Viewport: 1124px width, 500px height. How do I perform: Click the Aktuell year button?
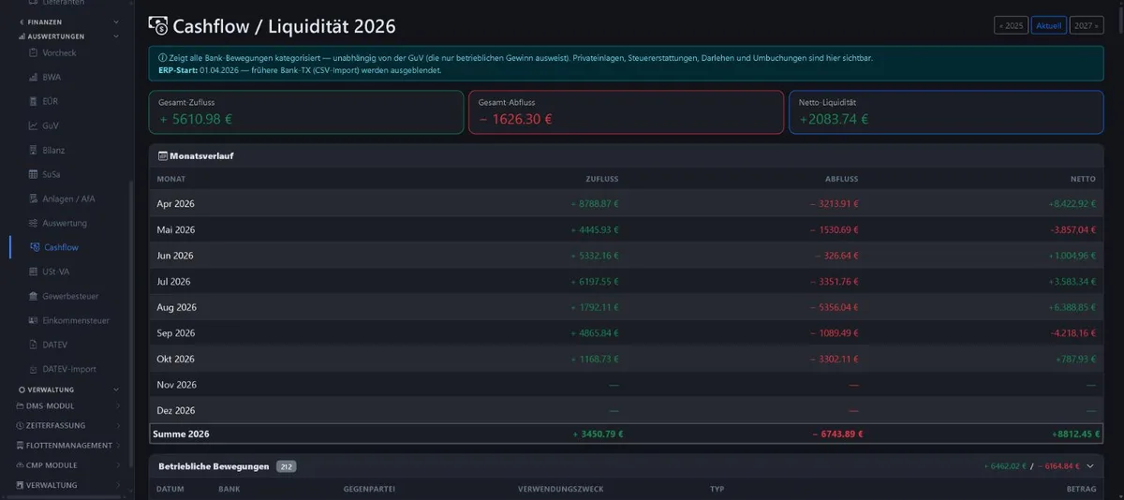pos(1049,25)
